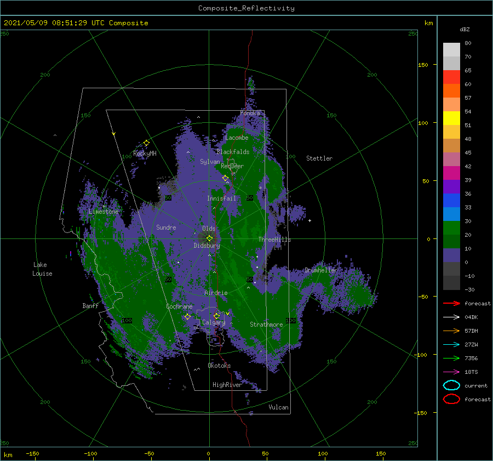
Task: Click the Blackfalds city label
Action: click(x=233, y=152)
